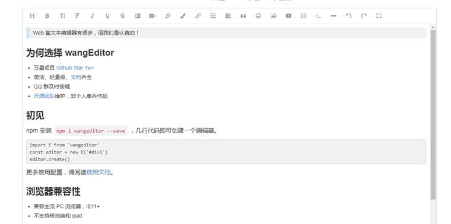Redo the last undone edit
Viewport: 451px width, 224px height.
[x=364, y=16]
